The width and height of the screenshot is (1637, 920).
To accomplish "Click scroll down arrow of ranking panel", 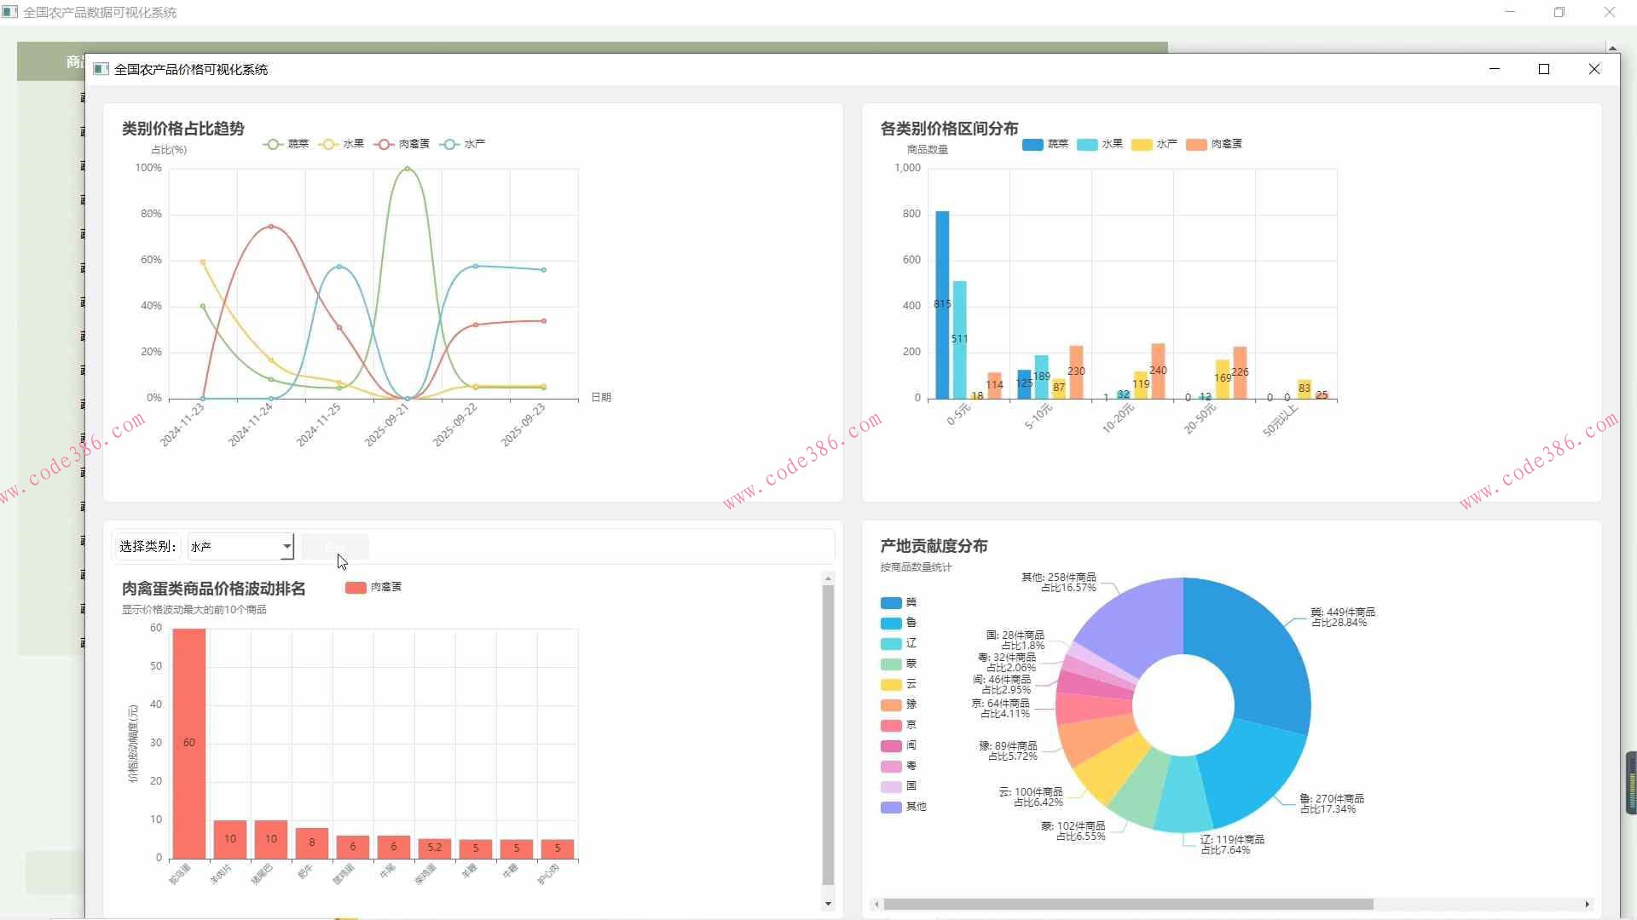I will [828, 904].
